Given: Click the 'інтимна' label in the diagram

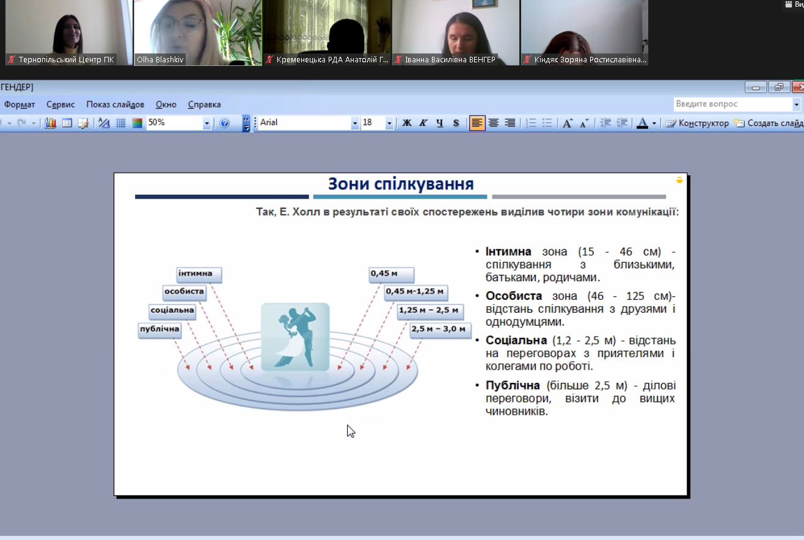Looking at the screenshot, I should click(199, 274).
